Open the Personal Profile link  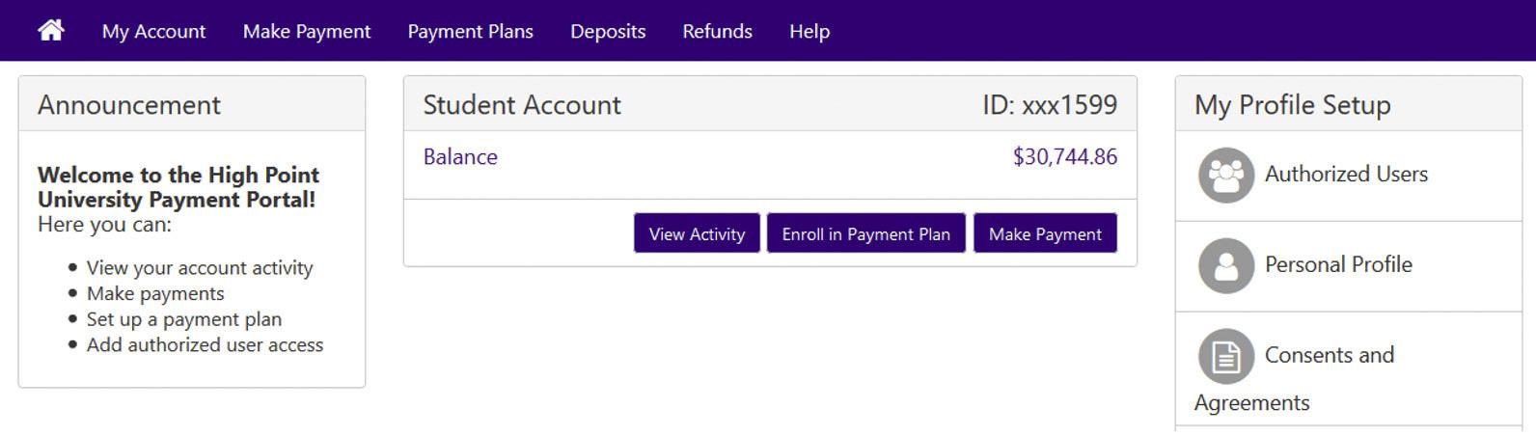pos(1338,264)
